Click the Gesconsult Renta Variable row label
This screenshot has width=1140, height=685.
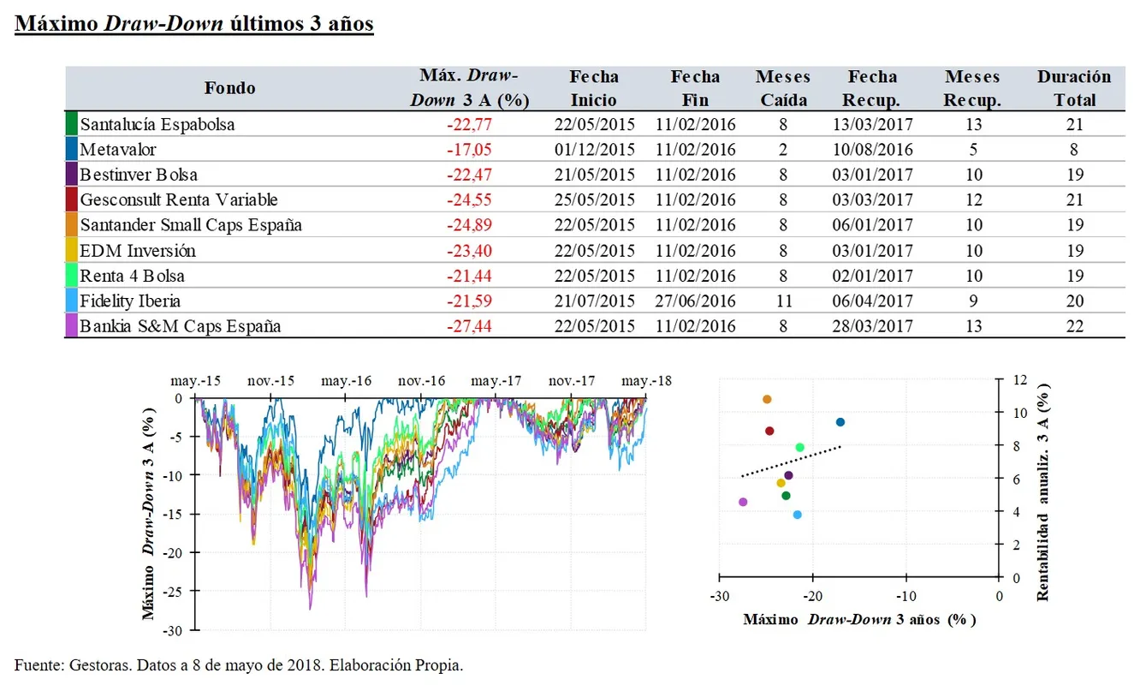tap(179, 200)
